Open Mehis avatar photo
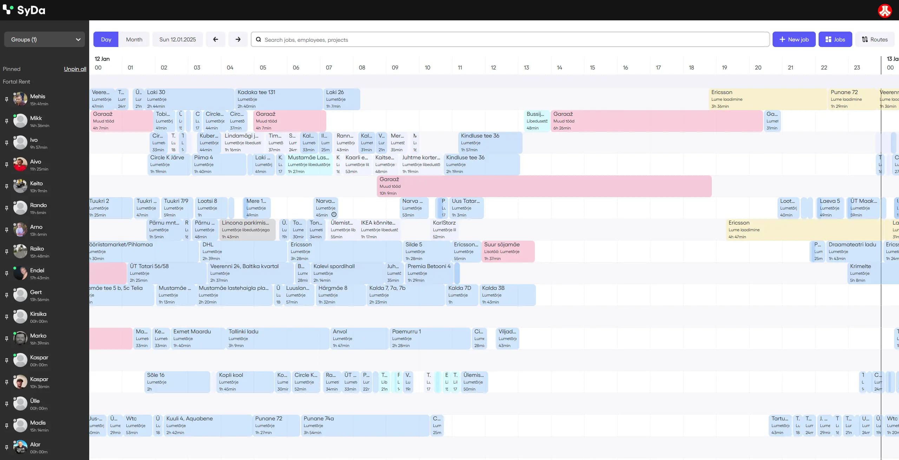 [x=20, y=99]
